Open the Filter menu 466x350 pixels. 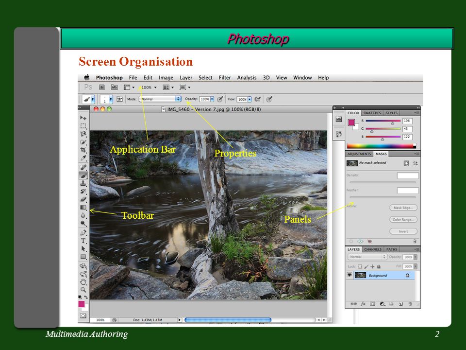[225, 78]
